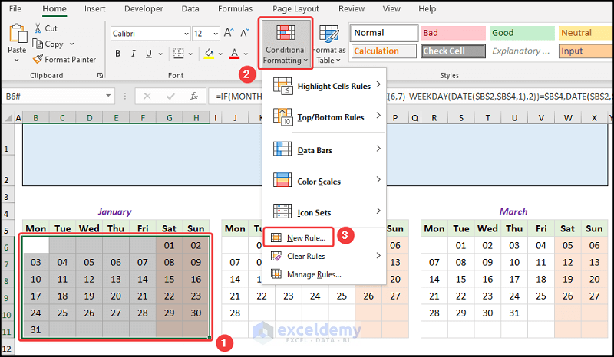The height and width of the screenshot is (357, 614).
Task: Choose New Rule from menu
Action: (299, 237)
